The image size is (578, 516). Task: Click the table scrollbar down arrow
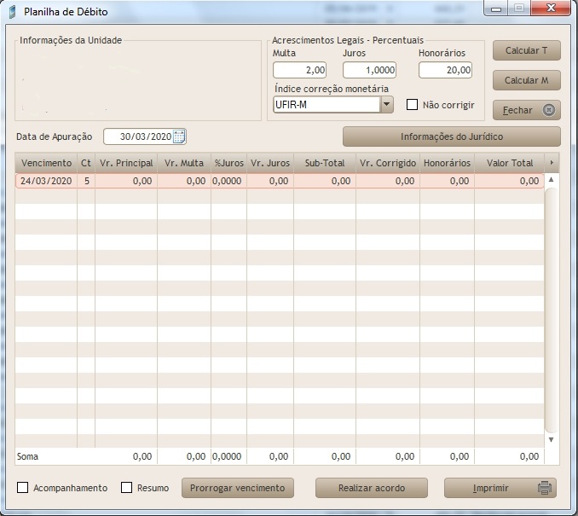point(551,439)
